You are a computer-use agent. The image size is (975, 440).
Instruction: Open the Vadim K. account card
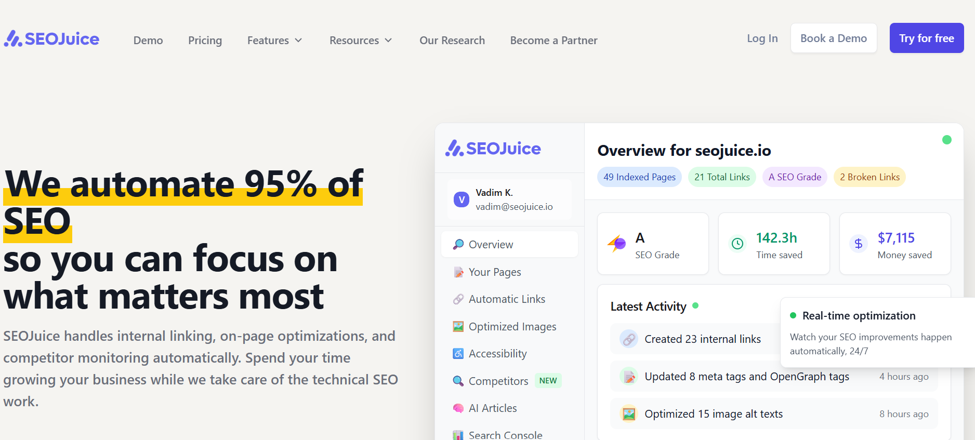coord(509,199)
